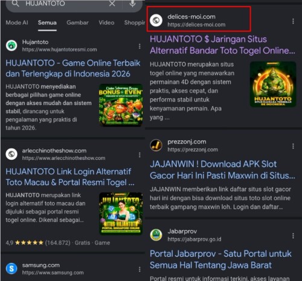
Task: Open options menu for prezzonj.com result
Action: (293, 146)
